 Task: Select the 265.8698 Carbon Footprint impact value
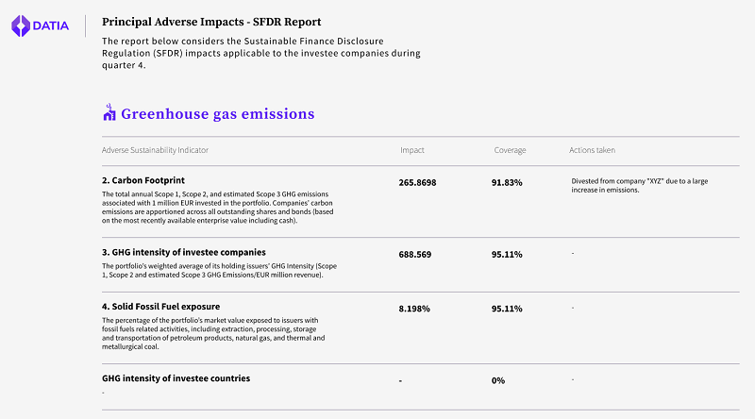(x=418, y=181)
